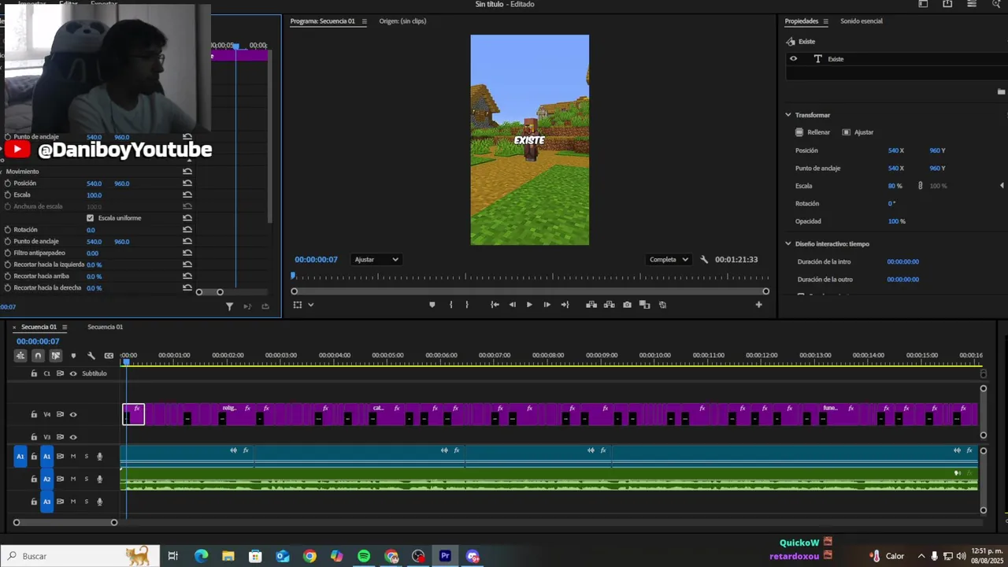Viewport: 1008px width, 567px height.
Task: Switch to Sonido esencial tab
Action: tap(861, 21)
